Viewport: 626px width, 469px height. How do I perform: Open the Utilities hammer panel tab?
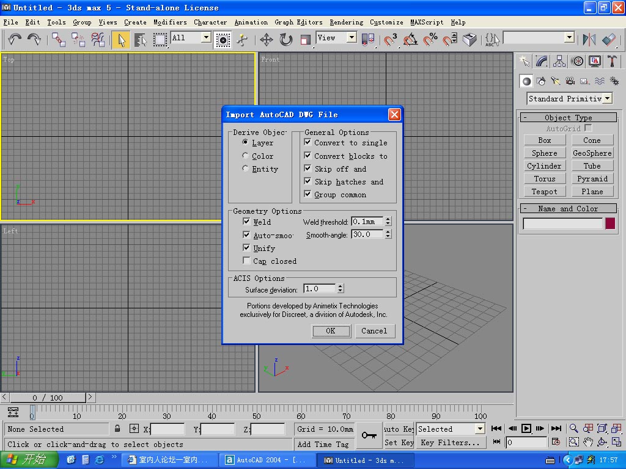pyautogui.click(x=613, y=61)
